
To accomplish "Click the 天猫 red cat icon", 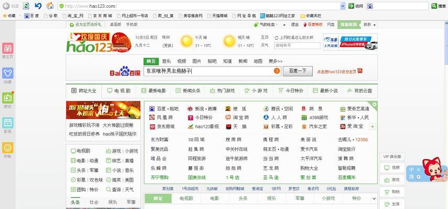I will click(x=228, y=126).
